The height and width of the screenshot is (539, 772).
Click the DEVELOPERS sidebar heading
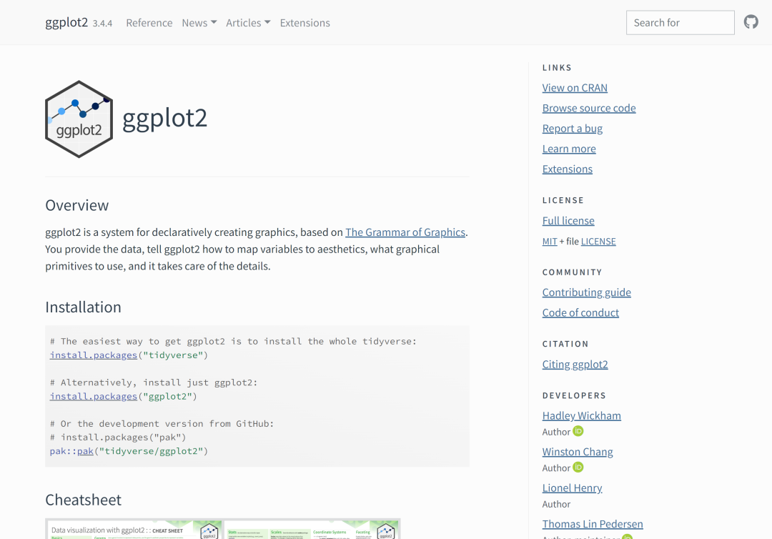574,395
